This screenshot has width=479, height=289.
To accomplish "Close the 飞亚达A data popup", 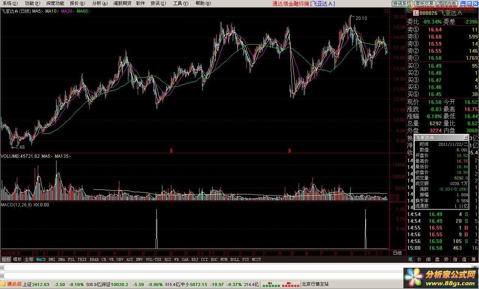I will [466, 138].
